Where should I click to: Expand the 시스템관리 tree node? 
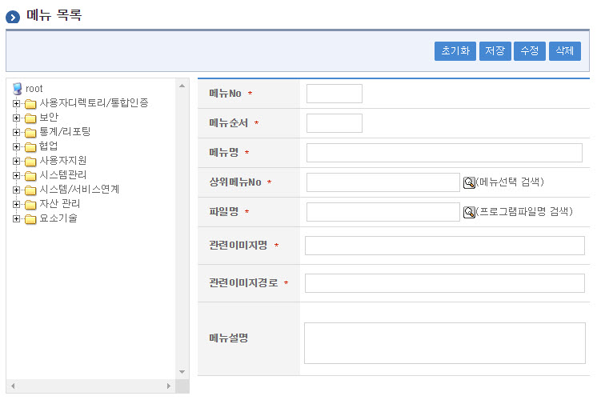pyautogui.click(x=16, y=175)
